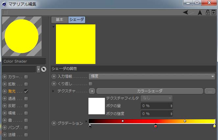The image size is (218, 140).
Task: Toggle the くり返し checkbox
Action: 90,84
